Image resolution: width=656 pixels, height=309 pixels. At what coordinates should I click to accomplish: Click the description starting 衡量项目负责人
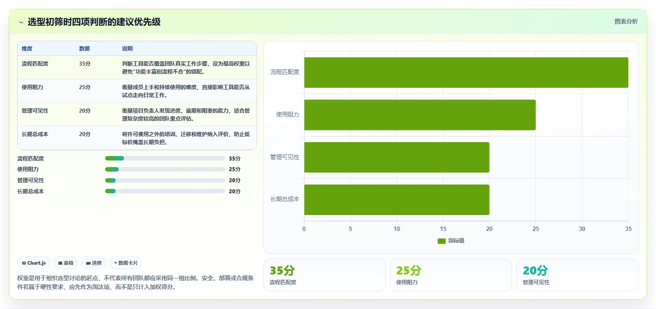tap(186, 114)
